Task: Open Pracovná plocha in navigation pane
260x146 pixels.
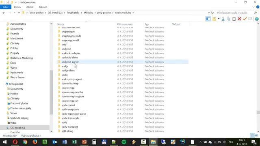Action: [x=19, y=103]
